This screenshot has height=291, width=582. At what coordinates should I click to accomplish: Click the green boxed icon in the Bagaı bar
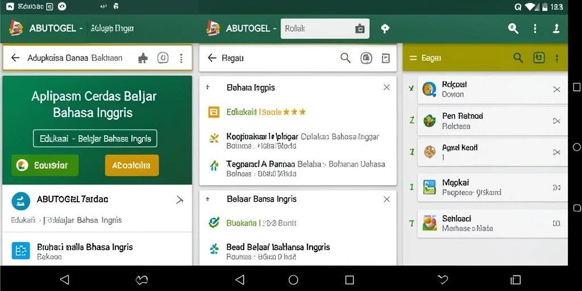coord(539,57)
